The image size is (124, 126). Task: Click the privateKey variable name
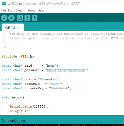click(x=34, y=88)
